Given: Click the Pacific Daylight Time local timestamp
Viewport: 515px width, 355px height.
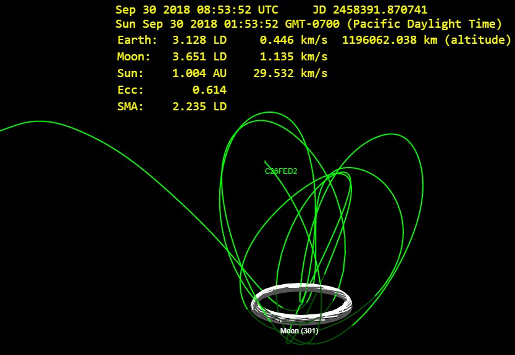Looking at the screenshot, I should click(308, 24).
